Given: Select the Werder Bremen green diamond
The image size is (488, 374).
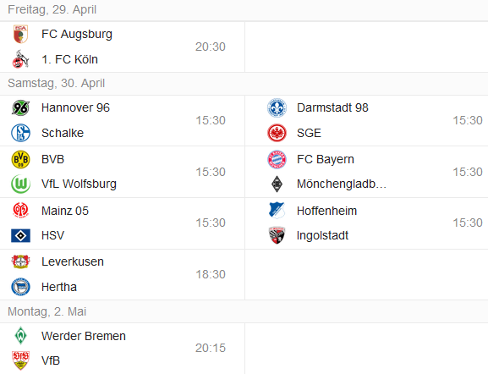Looking at the screenshot, I should click(x=20, y=336).
